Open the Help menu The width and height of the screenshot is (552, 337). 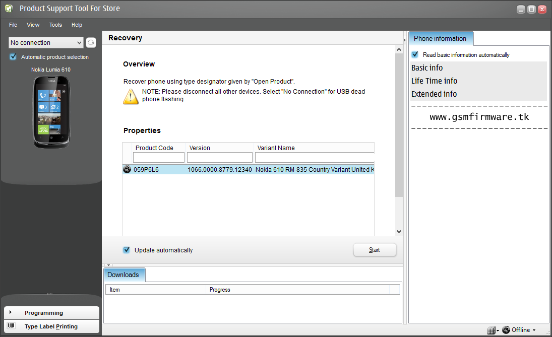[77, 25]
